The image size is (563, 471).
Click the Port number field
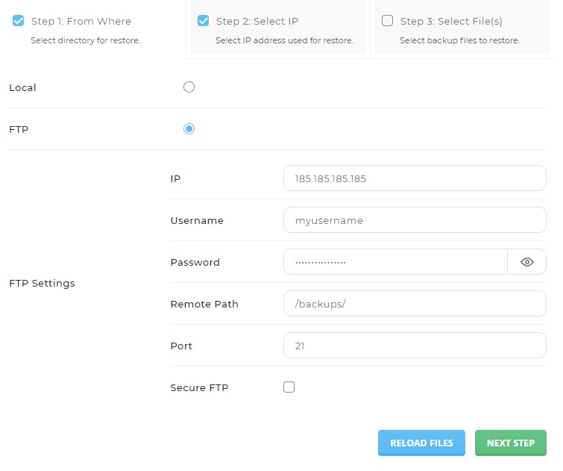415,346
